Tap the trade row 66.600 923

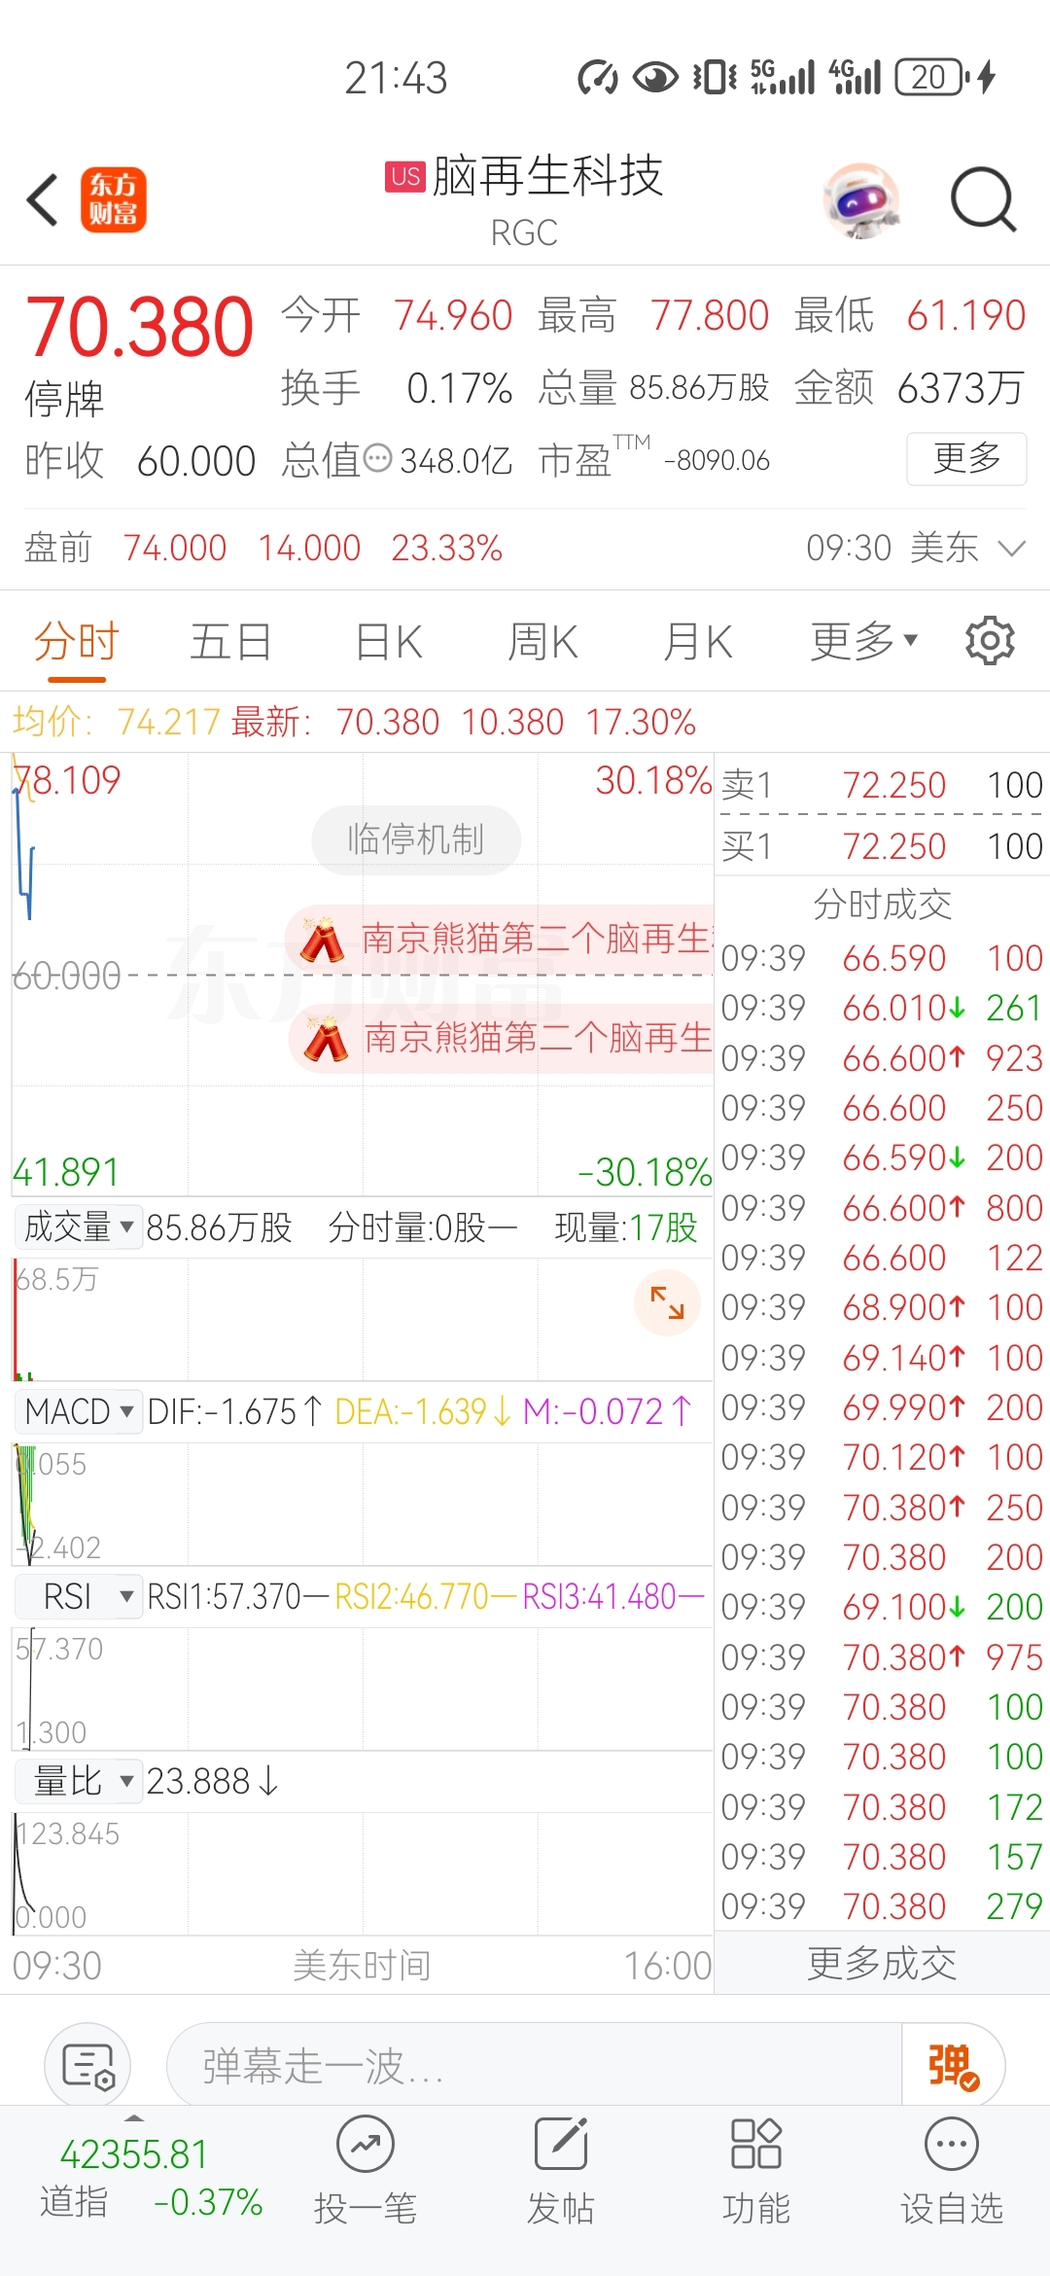click(882, 1058)
